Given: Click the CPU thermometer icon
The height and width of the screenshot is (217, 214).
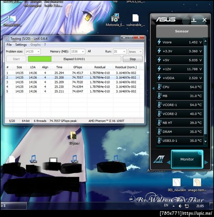Looking at the screenshot, I should click(x=159, y=87).
